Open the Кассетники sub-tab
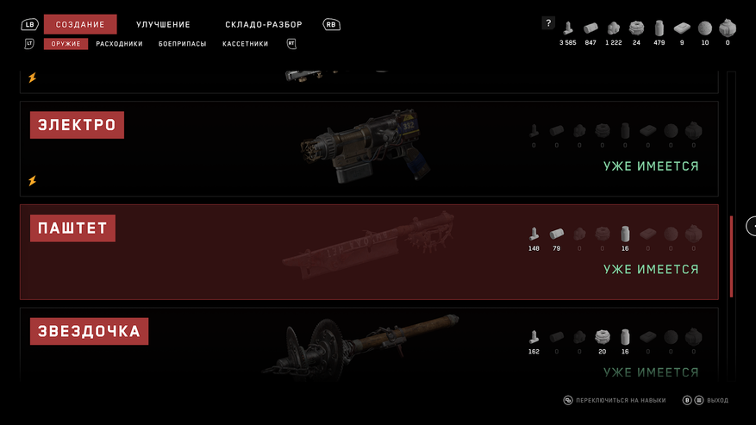This screenshot has width=756, height=425. pos(245,44)
